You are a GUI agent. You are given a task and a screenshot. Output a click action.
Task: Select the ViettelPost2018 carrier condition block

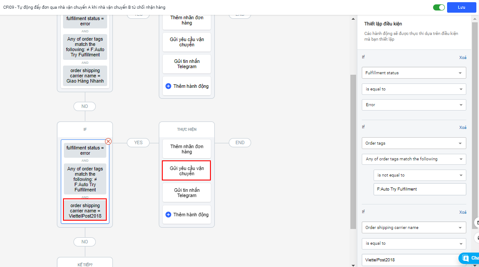coord(85,211)
